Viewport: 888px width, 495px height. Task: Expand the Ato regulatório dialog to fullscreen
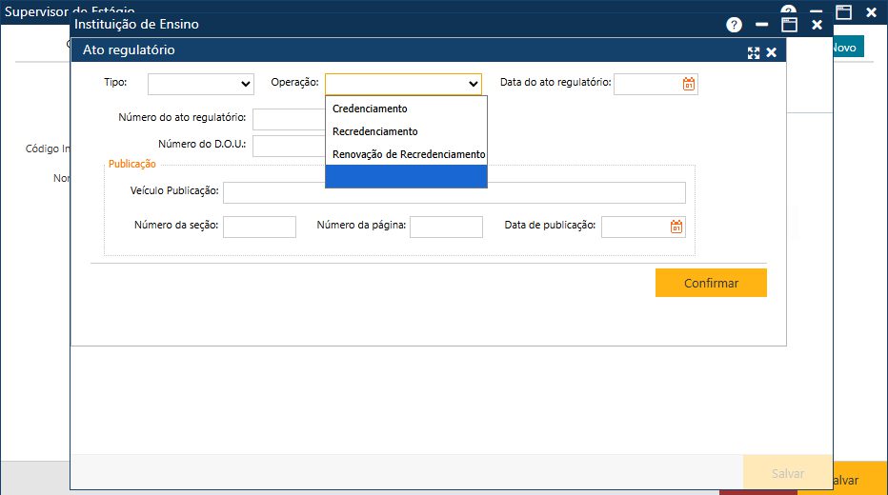click(754, 52)
